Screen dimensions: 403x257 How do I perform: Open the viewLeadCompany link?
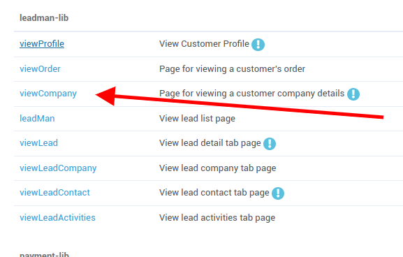[58, 168]
